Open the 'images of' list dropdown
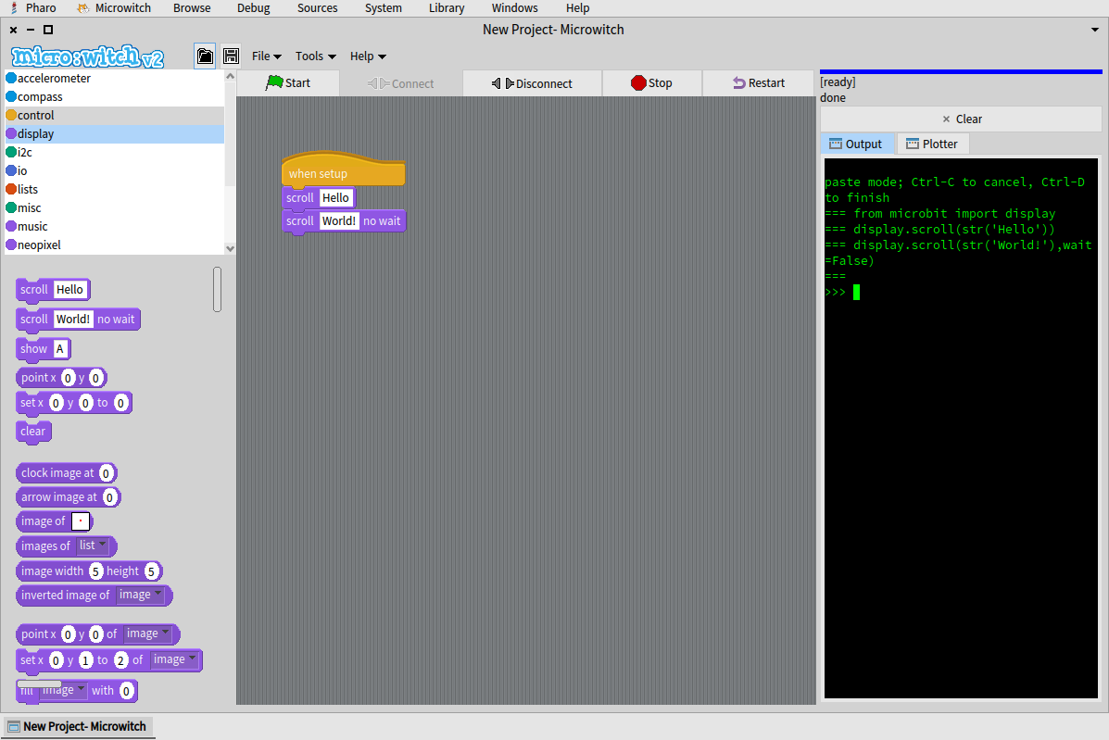The width and height of the screenshot is (1109, 740). (94, 545)
